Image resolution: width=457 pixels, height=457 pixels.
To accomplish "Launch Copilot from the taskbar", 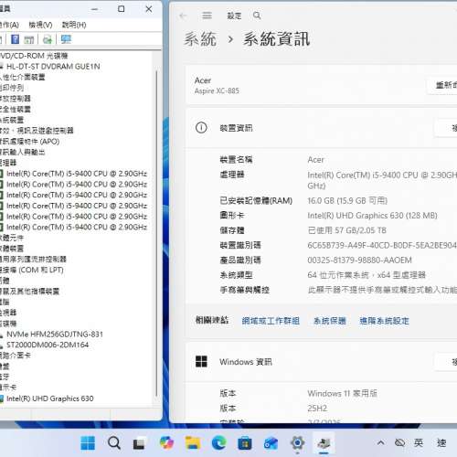I will coord(166,442).
